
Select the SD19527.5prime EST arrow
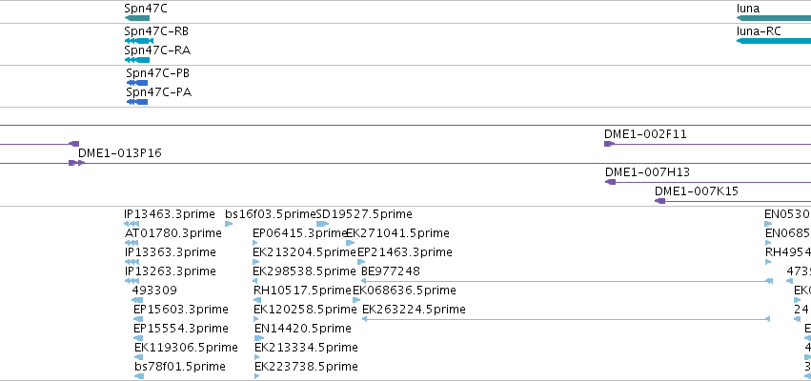(x=322, y=224)
